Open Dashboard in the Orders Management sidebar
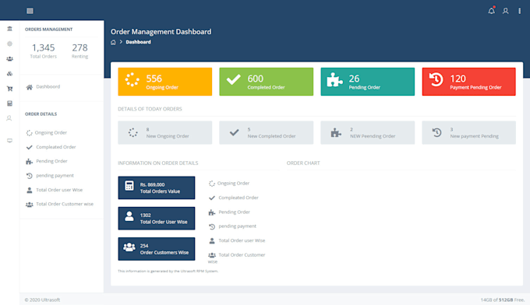 pos(43,86)
